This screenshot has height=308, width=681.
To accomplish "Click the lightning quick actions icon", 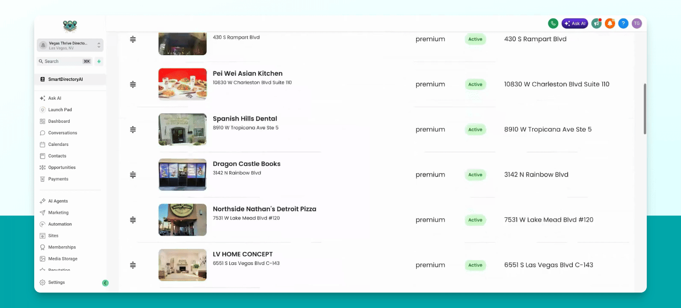I will pos(99,61).
